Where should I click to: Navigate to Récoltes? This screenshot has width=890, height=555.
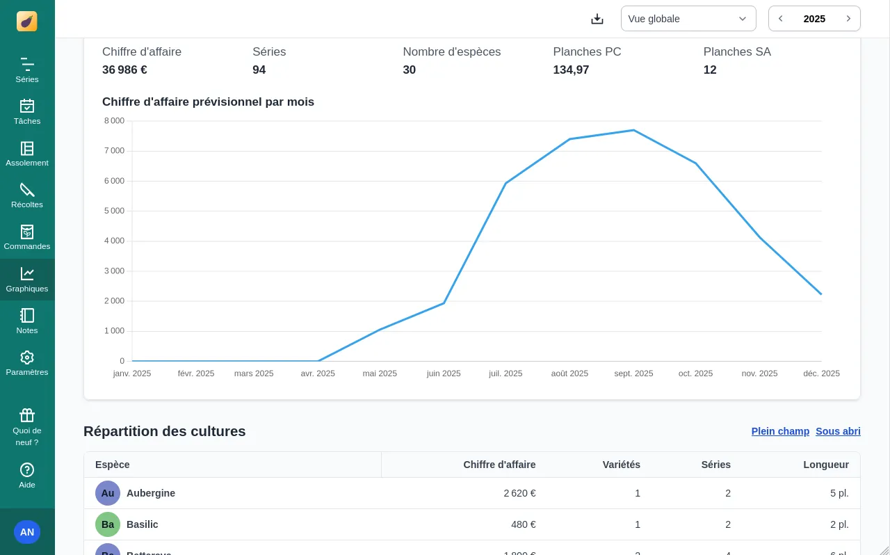coord(27,195)
